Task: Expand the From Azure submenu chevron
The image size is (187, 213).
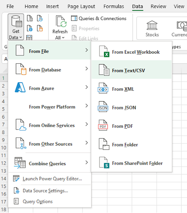Action: coord(87,87)
